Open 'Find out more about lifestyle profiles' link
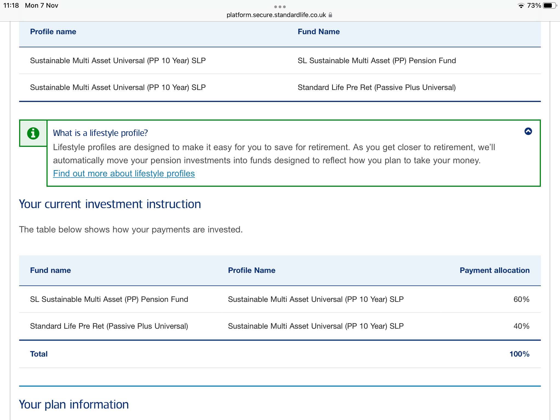This screenshot has height=420, width=560. coord(124,174)
